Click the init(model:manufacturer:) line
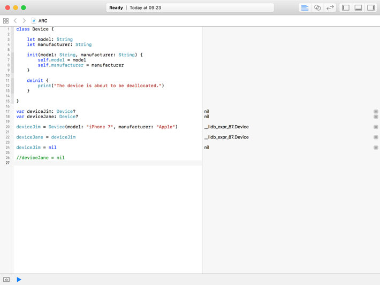Image resolution: width=380 pixels, height=285 pixels. click(x=85, y=55)
